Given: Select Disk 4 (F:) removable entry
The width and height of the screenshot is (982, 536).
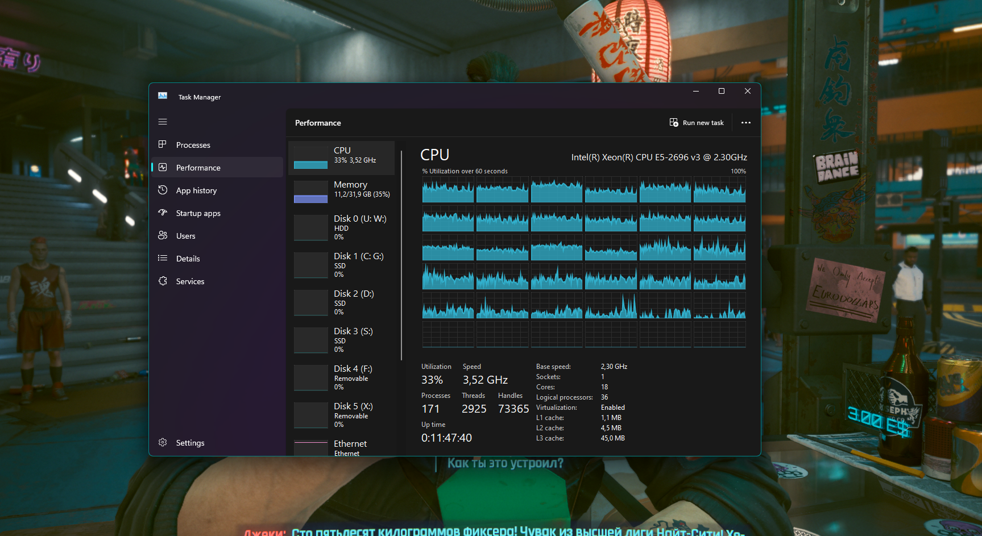Looking at the screenshot, I should click(342, 377).
